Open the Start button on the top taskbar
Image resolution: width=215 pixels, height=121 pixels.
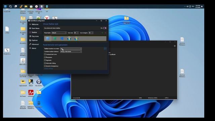coord(5,6)
